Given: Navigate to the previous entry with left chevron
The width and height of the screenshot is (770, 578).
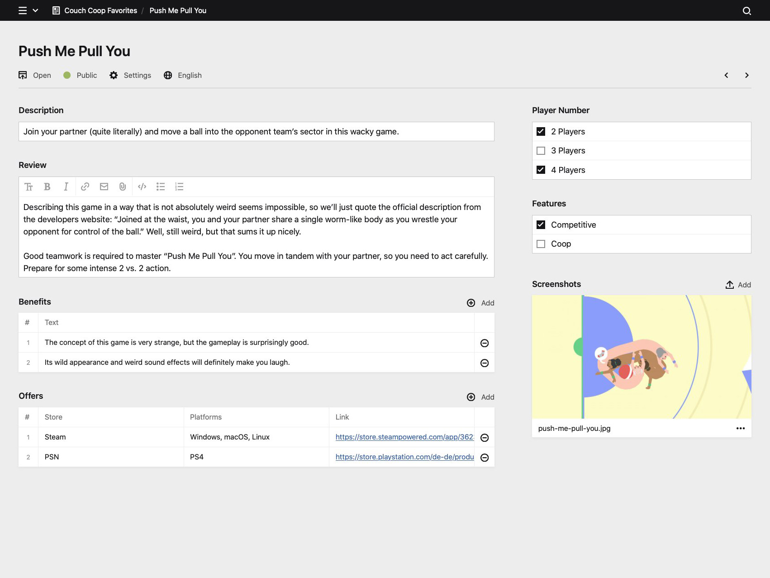Looking at the screenshot, I should [x=726, y=75].
